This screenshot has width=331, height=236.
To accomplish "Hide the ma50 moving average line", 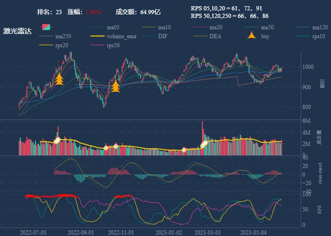I will (252, 27).
